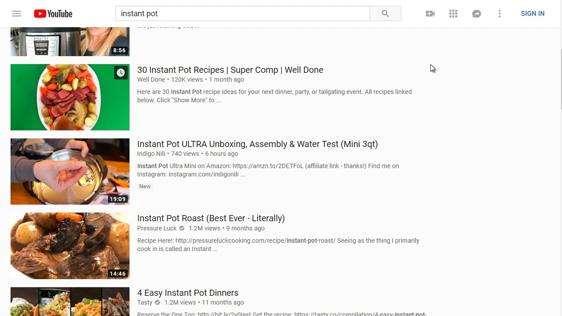Viewport: 562px width, 316px height.
Task: Open Instant Pot Roast video title
Action: tap(211, 218)
